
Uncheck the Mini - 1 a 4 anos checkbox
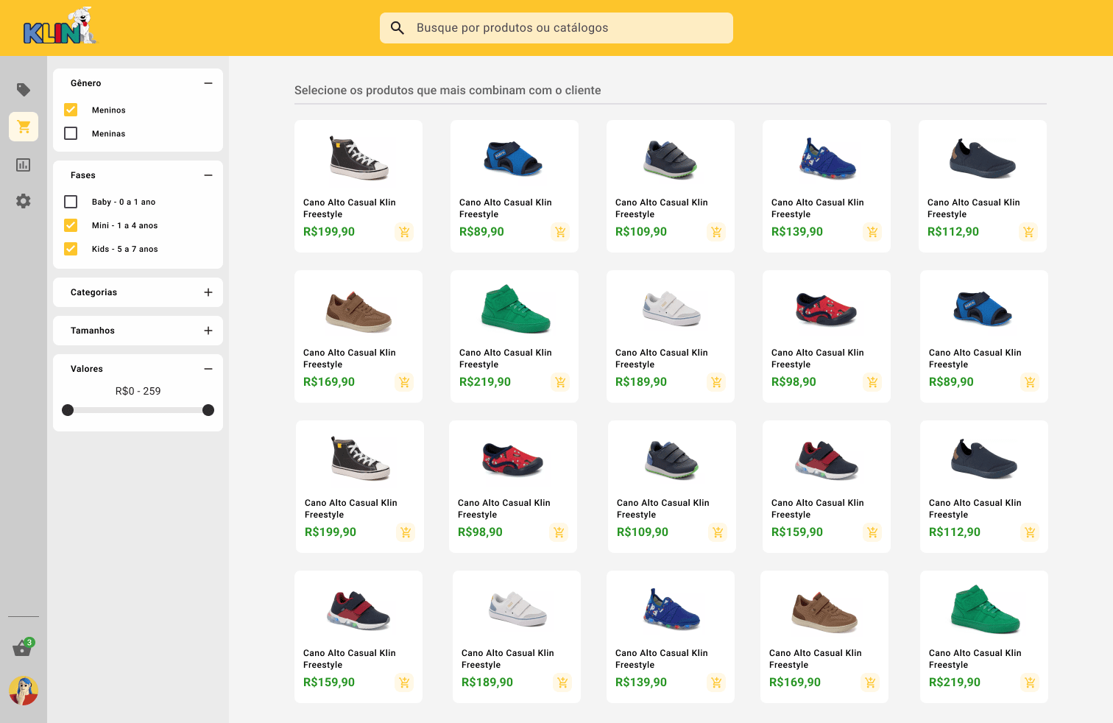pyautogui.click(x=71, y=225)
